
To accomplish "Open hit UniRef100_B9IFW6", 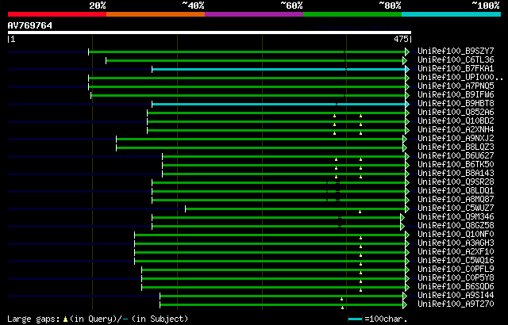I will tap(456, 95).
